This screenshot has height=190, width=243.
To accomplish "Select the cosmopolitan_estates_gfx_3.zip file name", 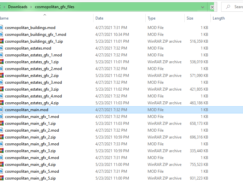I will (32, 89).
